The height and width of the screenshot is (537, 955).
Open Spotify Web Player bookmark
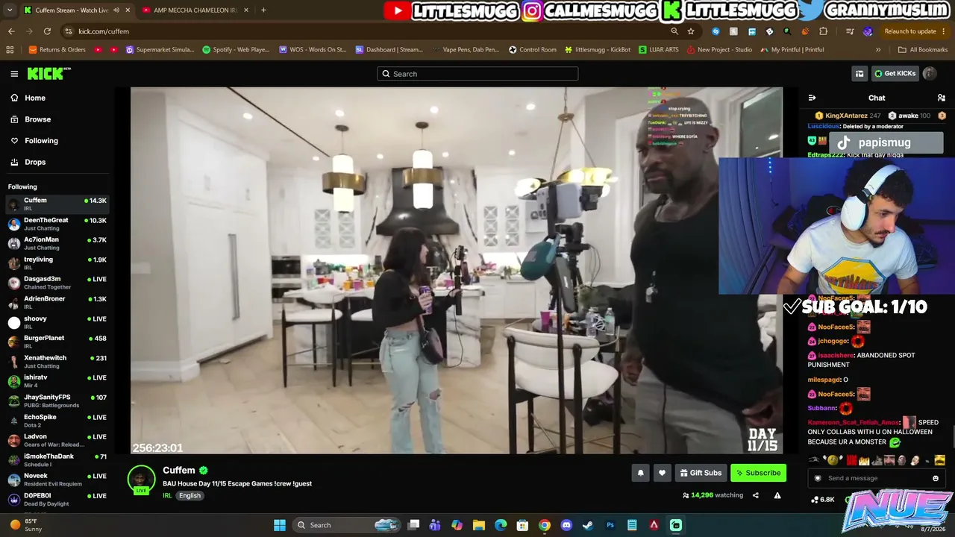click(236, 50)
